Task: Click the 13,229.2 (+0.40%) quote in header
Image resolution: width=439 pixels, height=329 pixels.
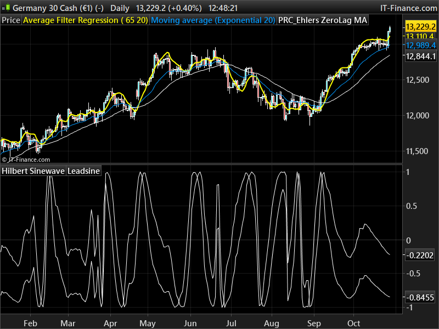Action: coord(169,8)
